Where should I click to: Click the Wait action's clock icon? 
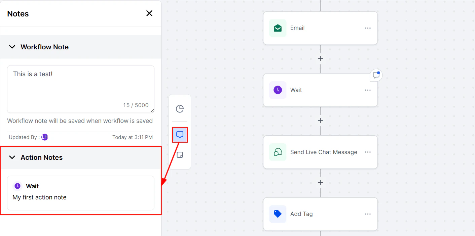click(x=277, y=90)
